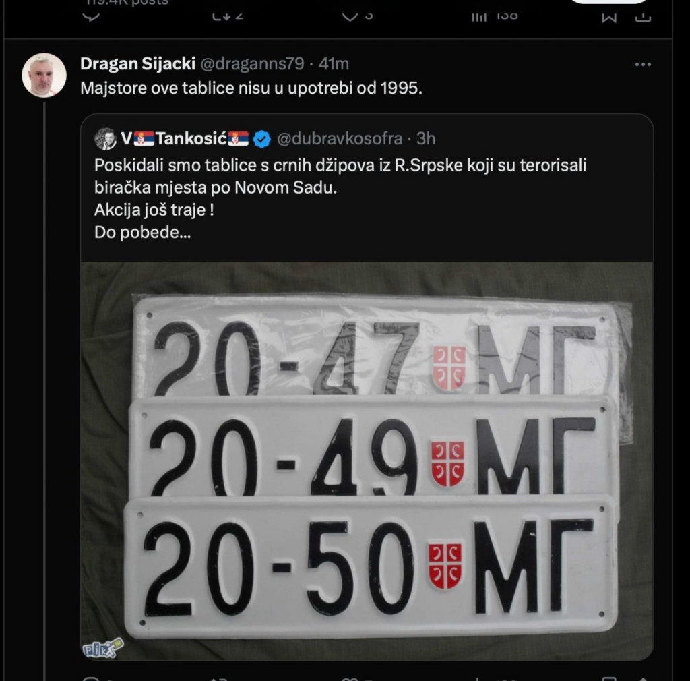Click the @dubravkosofra handle

point(340,139)
